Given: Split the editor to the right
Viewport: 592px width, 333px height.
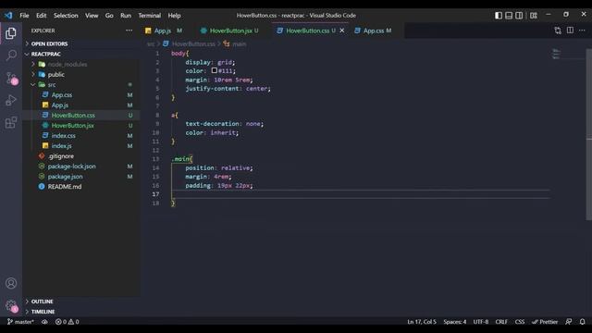Looking at the screenshot, I should click(570, 31).
